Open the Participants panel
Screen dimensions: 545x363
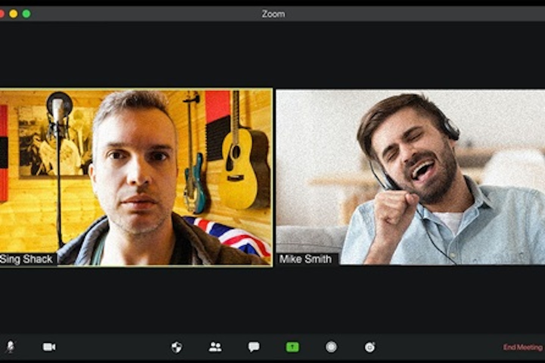pyautogui.click(x=215, y=346)
